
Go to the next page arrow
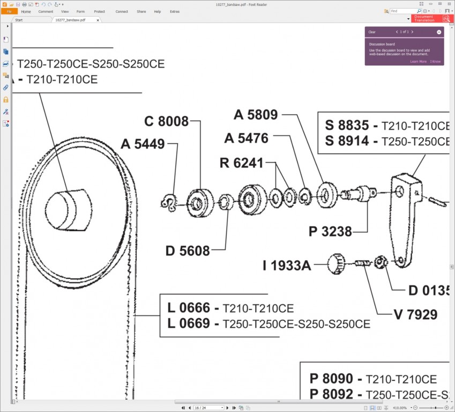pos(228,408)
